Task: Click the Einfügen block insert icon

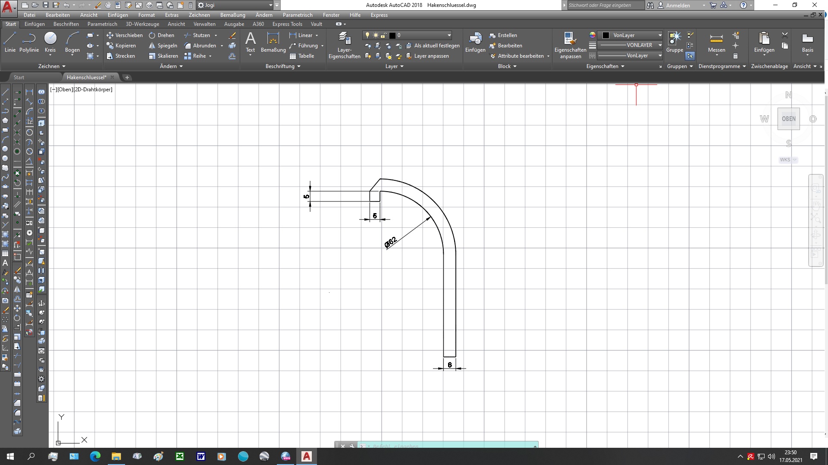Action: (475, 42)
